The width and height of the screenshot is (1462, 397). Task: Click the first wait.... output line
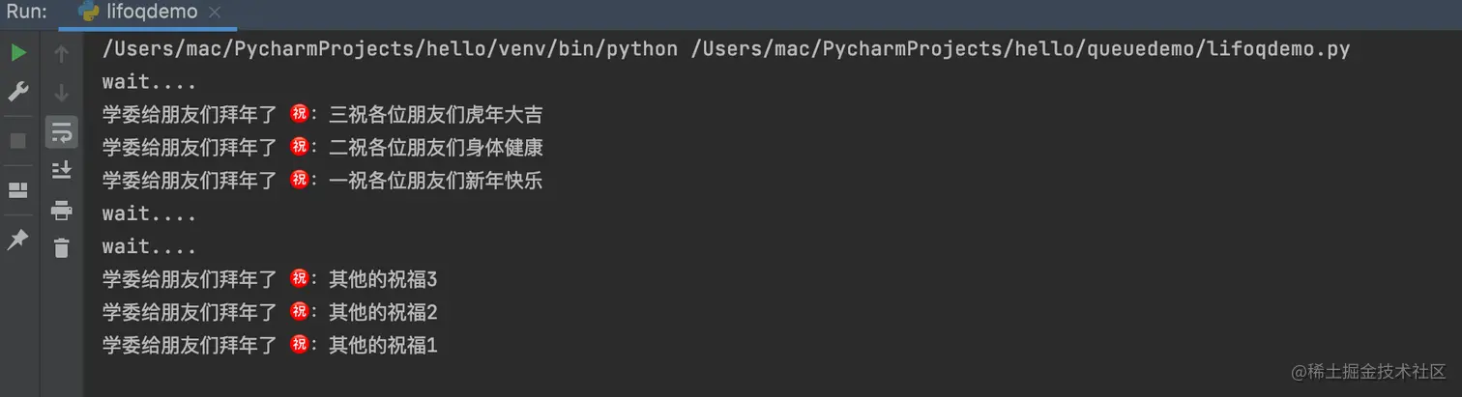150,82
